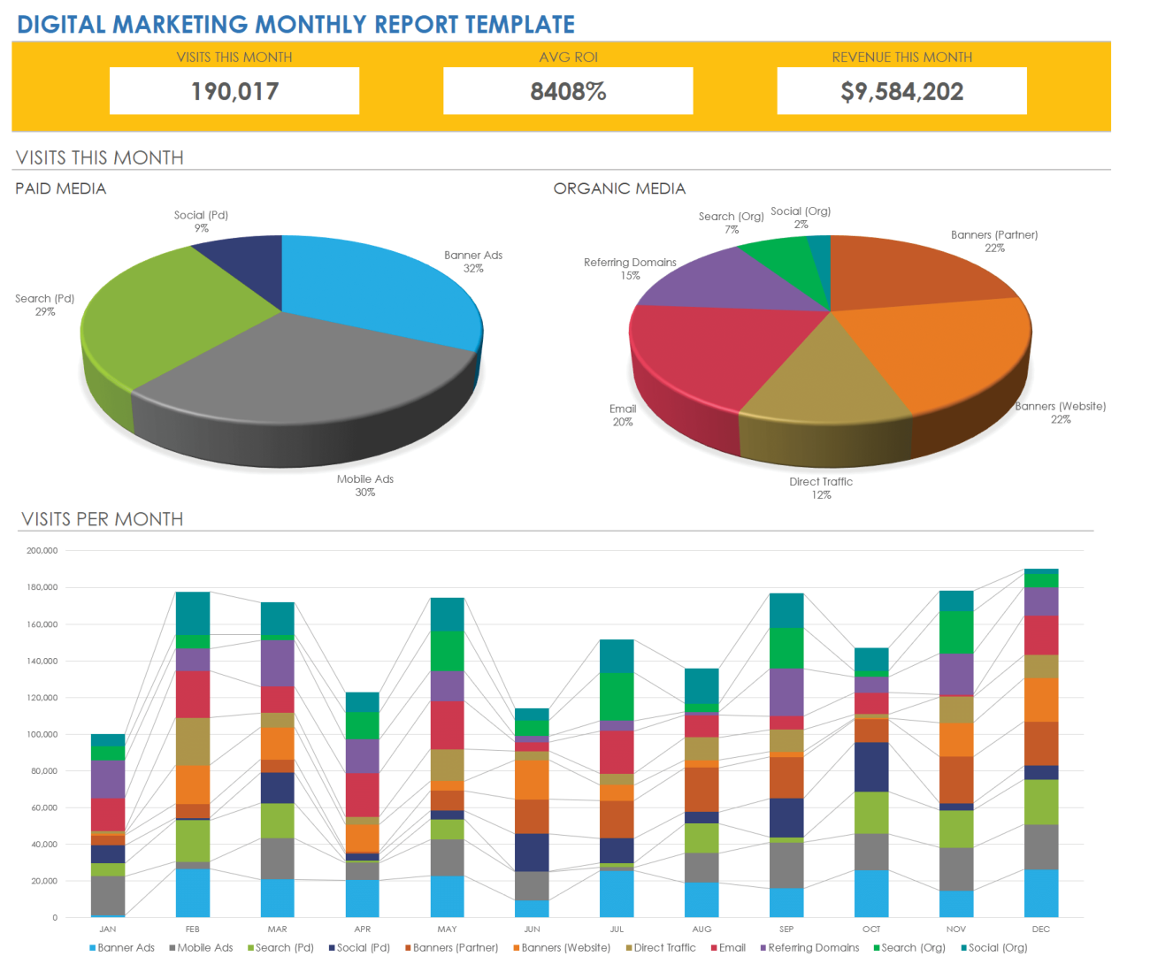The image size is (1150, 964).
Task: Click the Banner Ads legend color swatch
Action: 93,948
